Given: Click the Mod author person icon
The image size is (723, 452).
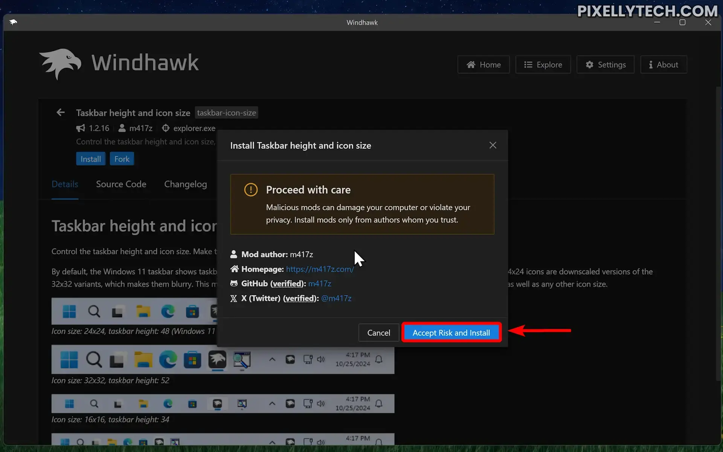Looking at the screenshot, I should 233,254.
